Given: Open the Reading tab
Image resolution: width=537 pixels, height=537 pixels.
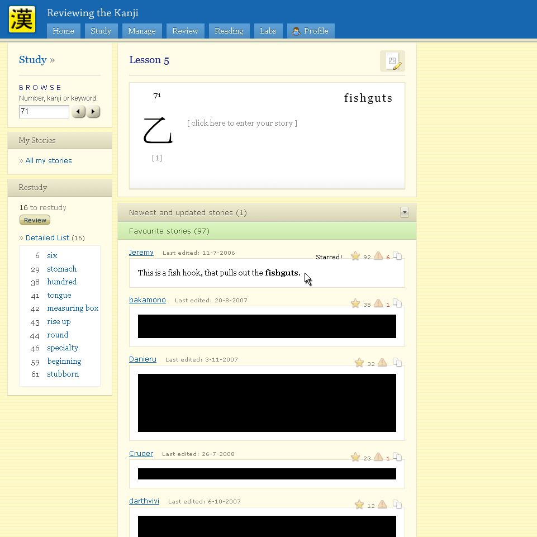Looking at the screenshot, I should [x=229, y=31].
